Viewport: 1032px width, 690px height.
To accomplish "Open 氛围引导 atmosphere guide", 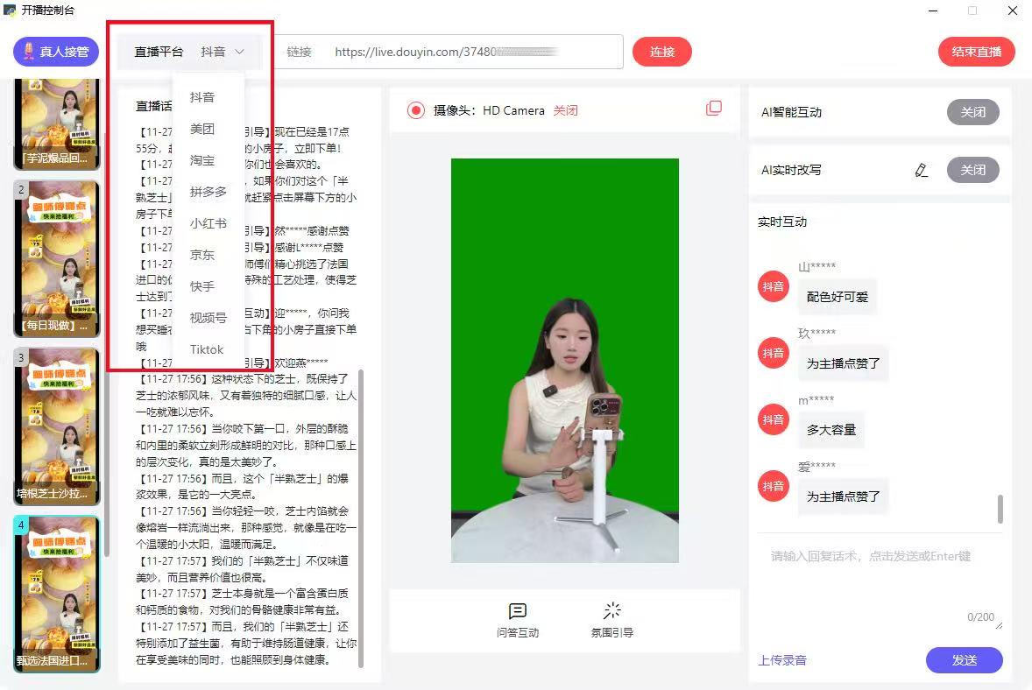I will coord(612,620).
